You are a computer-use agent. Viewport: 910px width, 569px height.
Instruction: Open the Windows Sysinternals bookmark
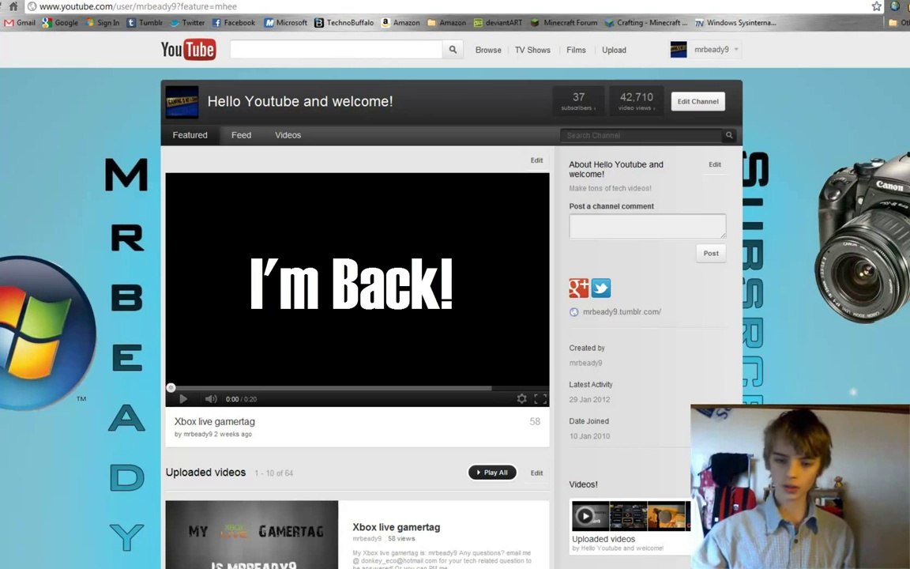pyautogui.click(x=735, y=23)
